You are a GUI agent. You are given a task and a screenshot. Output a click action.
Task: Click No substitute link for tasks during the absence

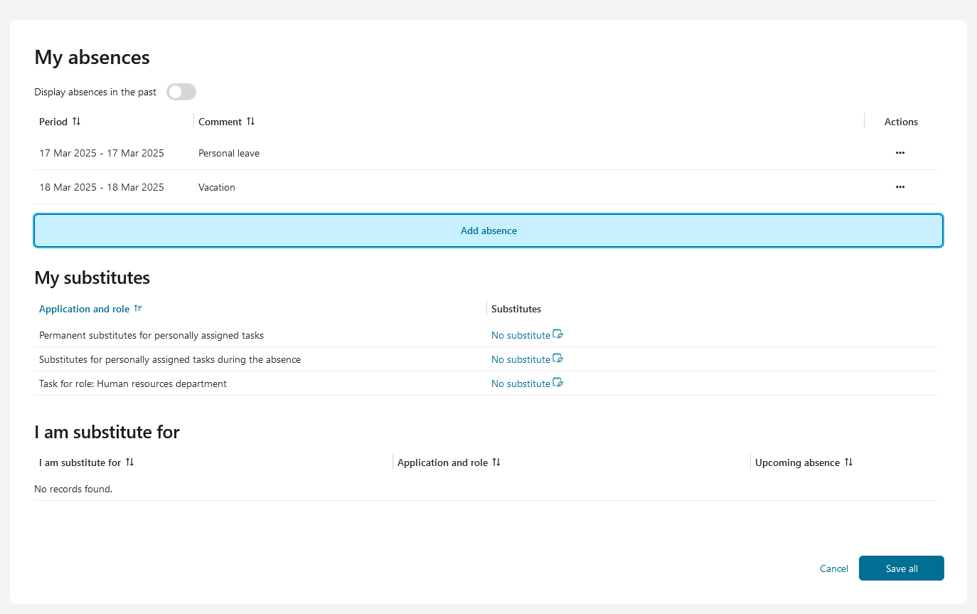[x=520, y=359]
